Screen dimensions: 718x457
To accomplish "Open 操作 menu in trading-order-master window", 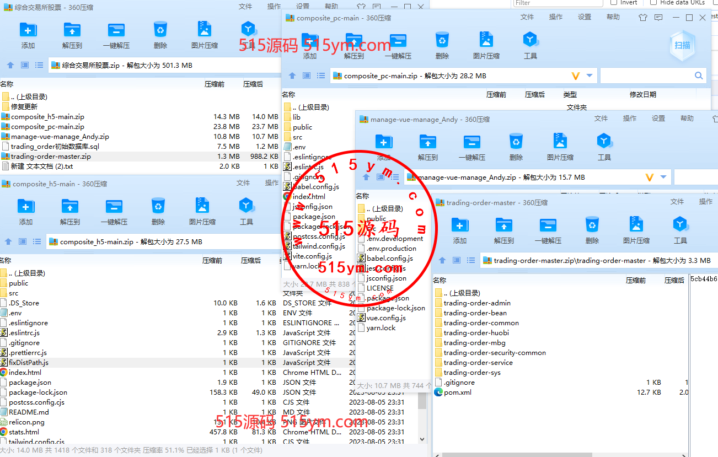I will [705, 202].
